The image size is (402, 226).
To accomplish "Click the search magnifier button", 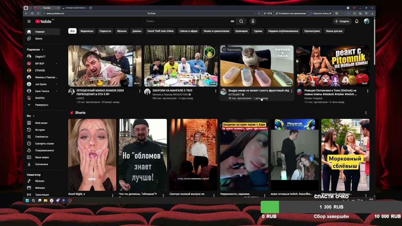I will point(241,21).
